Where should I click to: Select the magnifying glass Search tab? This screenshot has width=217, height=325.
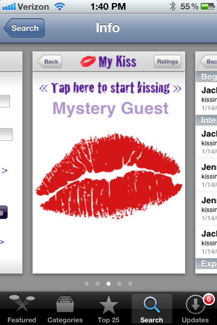click(x=152, y=305)
